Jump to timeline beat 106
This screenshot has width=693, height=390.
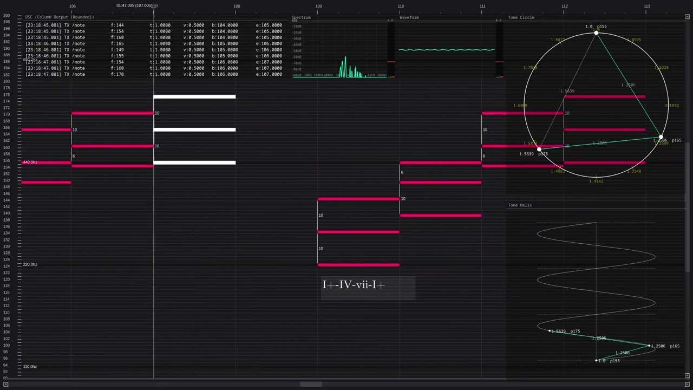click(x=73, y=6)
